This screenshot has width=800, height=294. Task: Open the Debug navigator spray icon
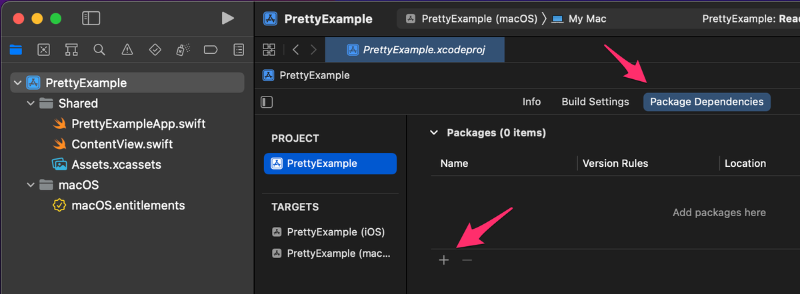(x=182, y=49)
